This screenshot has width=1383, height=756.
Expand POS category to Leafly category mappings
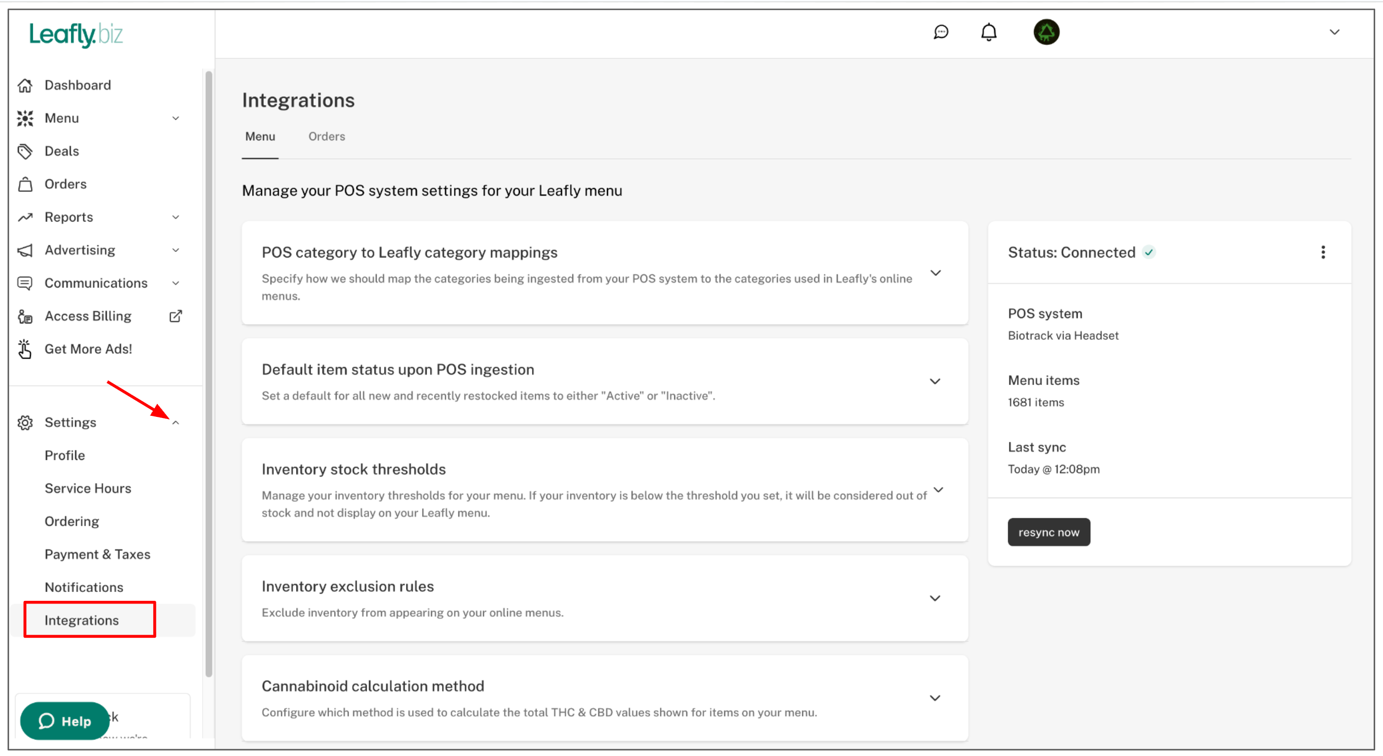tap(935, 273)
